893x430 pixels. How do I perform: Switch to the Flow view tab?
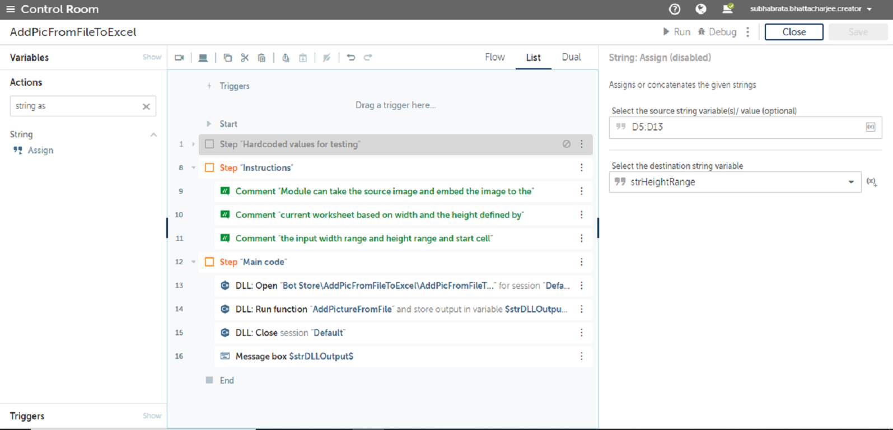pyautogui.click(x=494, y=57)
